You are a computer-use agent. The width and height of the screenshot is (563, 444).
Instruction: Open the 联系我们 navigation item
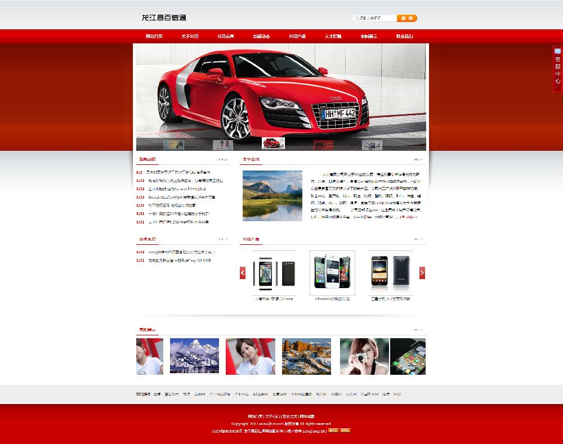405,36
